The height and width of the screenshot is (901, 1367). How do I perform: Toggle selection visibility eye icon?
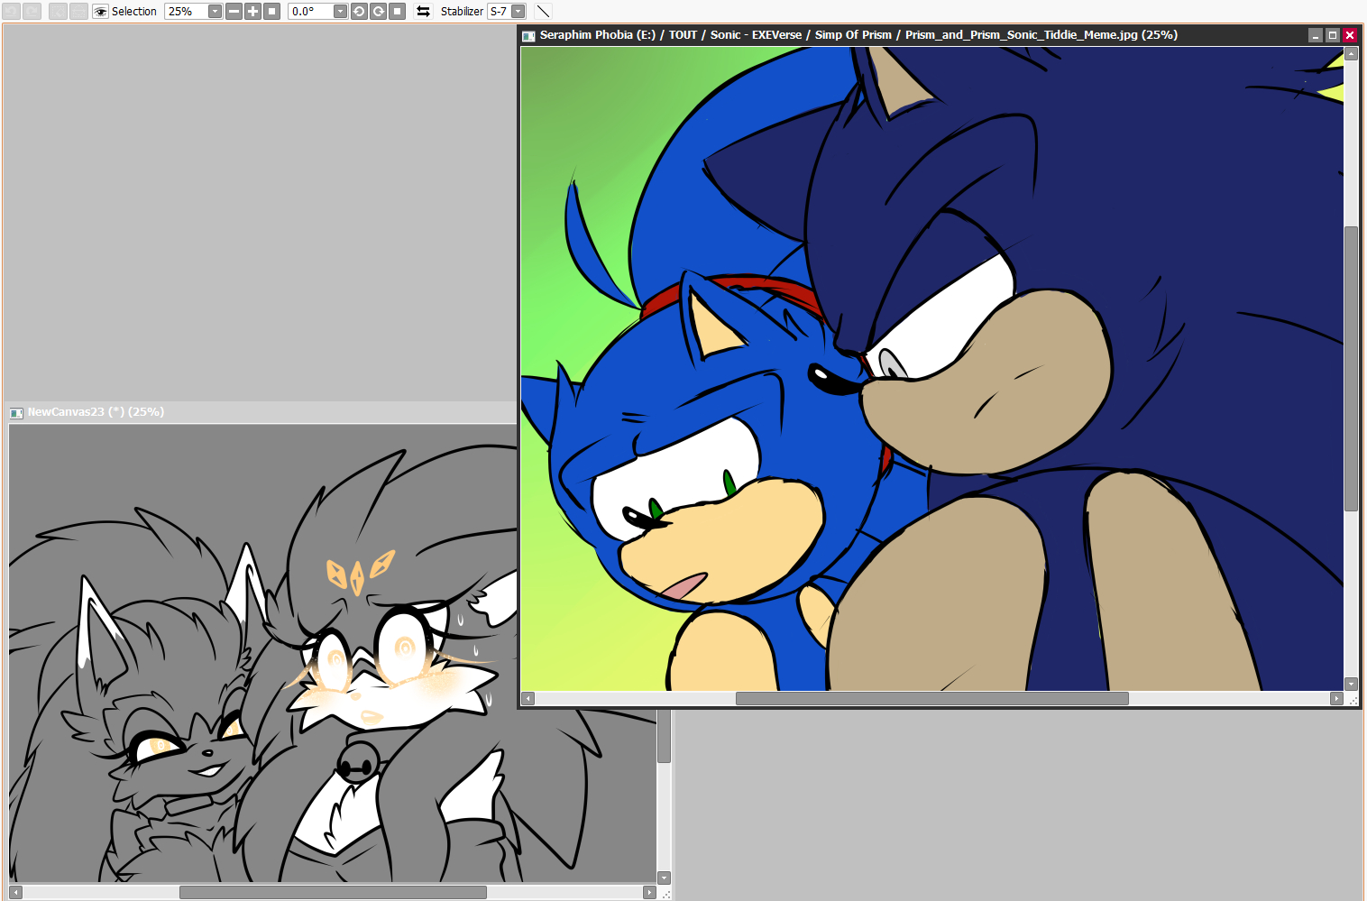point(100,12)
